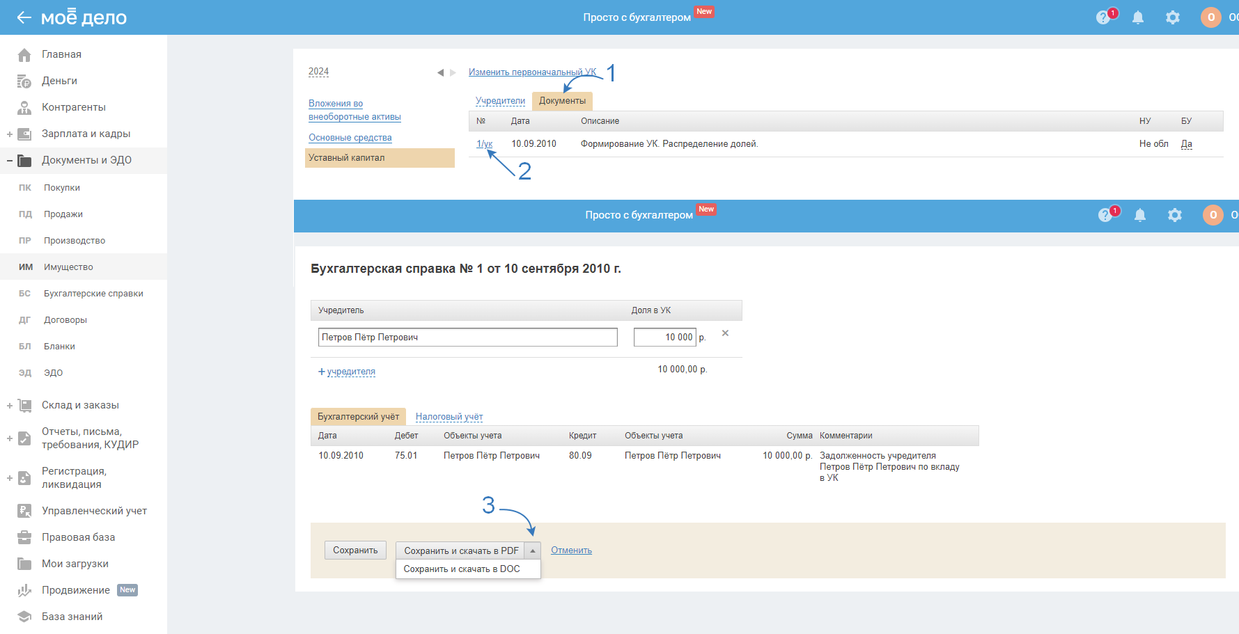Expand the Отчеты, письма, требования section with plus
The width and height of the screenshot is (1239, 634).
[x=10, y=438]
